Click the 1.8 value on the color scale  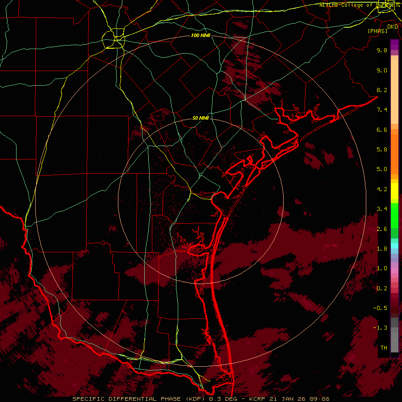pos(382,249)
